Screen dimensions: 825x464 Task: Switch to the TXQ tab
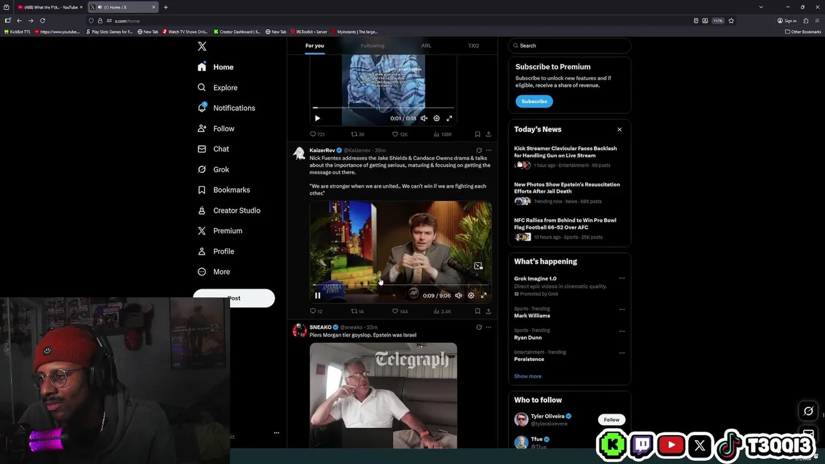point(474,46)
